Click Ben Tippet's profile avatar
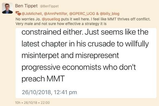This screenshot has height=106, width=159. 7,8
